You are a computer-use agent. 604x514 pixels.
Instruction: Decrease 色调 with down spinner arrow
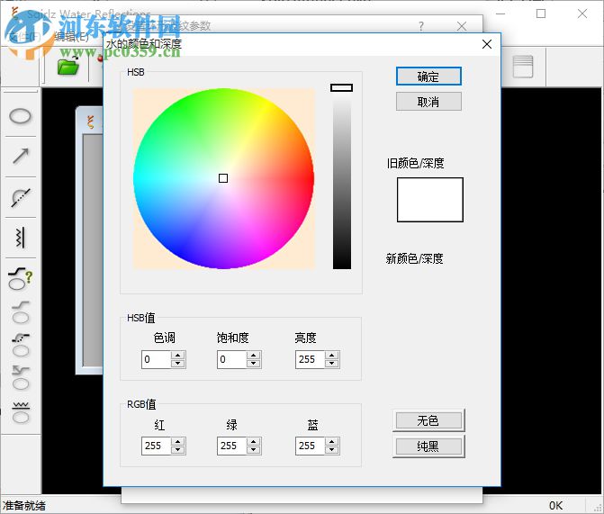pyautogui.click(x=178, y=364)
